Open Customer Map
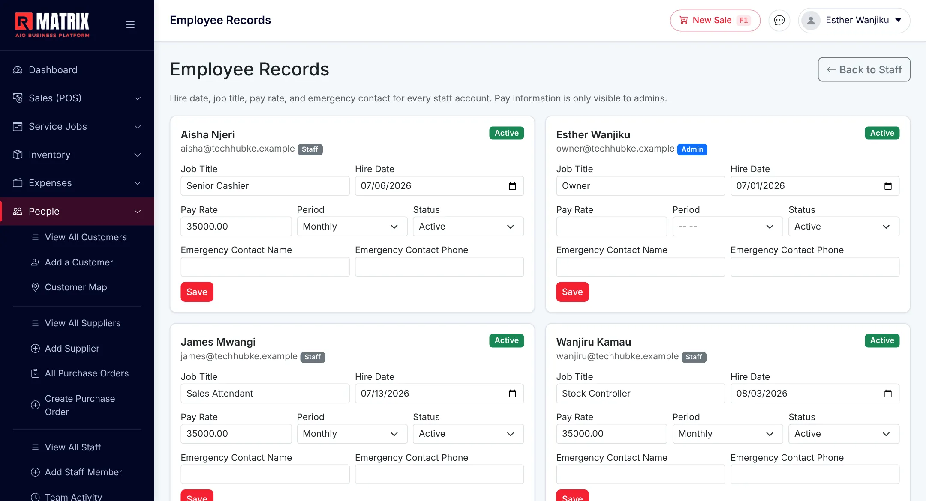The image size is (926, 501). 76,287
